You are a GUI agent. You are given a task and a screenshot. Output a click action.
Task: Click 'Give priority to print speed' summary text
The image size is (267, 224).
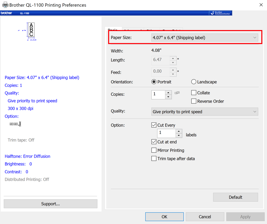pos(32,101)
